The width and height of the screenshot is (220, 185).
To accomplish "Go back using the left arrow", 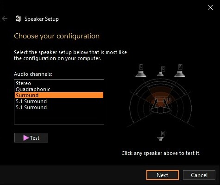I will click(5, 18).
